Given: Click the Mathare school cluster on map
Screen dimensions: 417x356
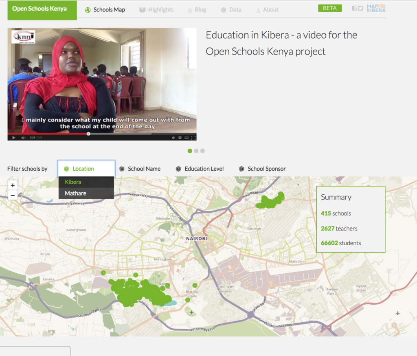Looking at the screenshot, I should click(x=270, y=201).
